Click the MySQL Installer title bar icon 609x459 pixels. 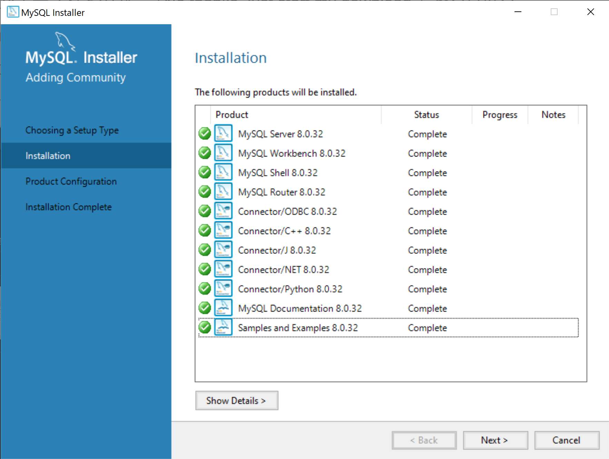pyautogui.click(x=12, y=12)
